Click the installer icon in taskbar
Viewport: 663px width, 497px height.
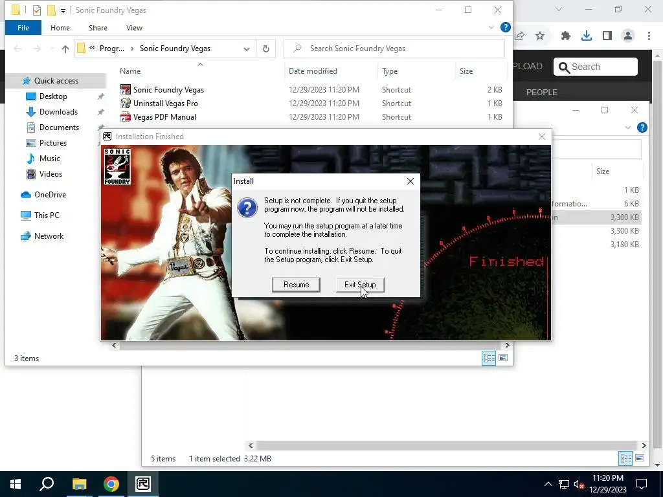coord(143,484)
